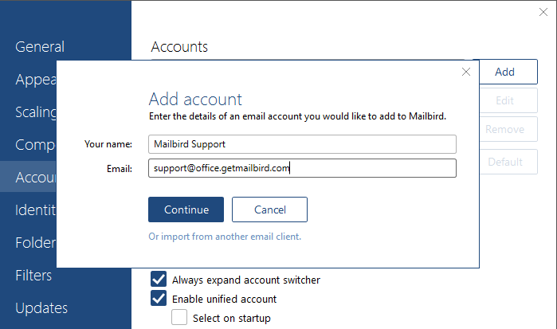Open the Scaling settings section
Image resolution: width=557 pixels, height=329 pixels.
[x=36, y=112]
